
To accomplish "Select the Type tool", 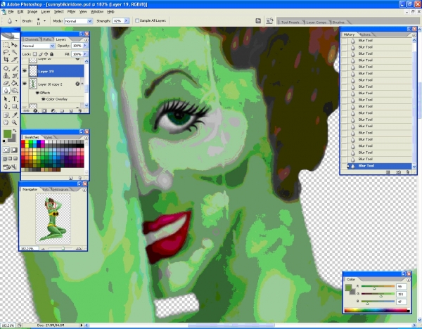I will point(15,99).
